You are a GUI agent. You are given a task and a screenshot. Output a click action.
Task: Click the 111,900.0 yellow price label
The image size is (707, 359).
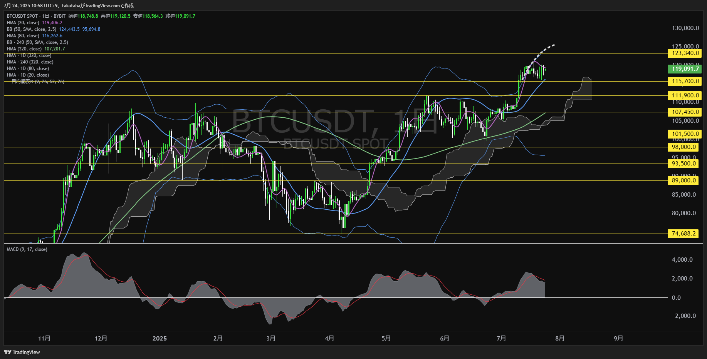685,95
